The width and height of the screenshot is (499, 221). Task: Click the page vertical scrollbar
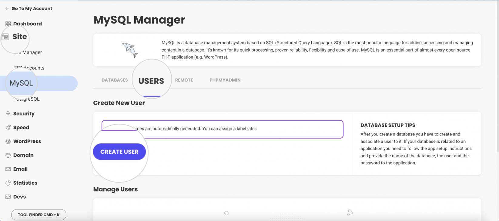[x=497, y=76]
